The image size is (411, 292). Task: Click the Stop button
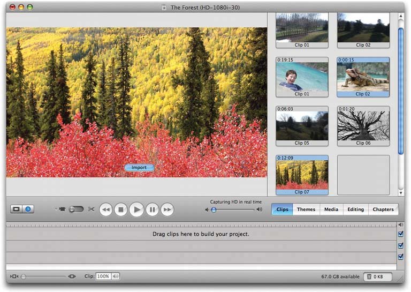coord(121,210)
